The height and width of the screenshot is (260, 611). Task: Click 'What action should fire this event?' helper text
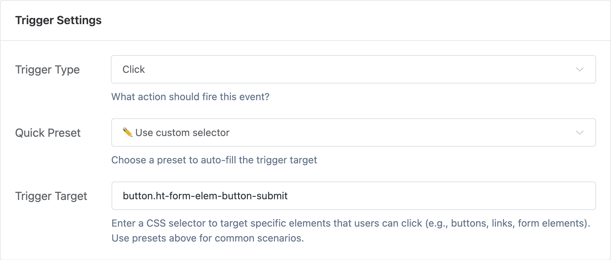pyautogui.click(x=190, y=97)
